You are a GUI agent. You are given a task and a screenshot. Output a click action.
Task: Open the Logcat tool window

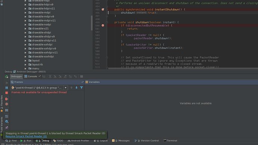point(101,141)
